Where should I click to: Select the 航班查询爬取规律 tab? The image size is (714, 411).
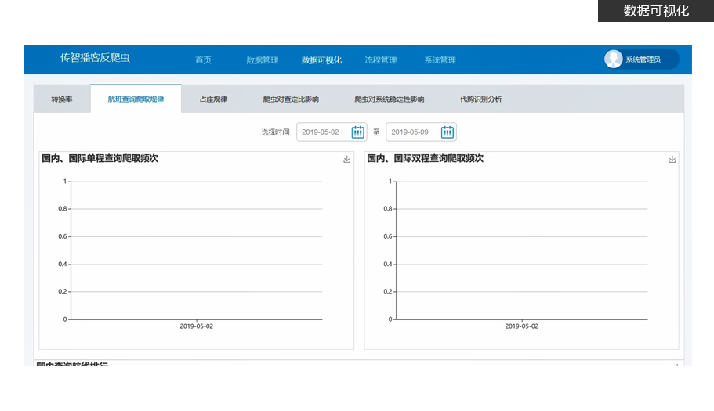click(136, 99)
